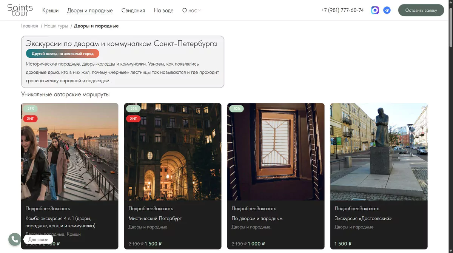Open Экскурсия «Достоевский» tour title
Screen dimensions: 453x253
(363, 218)
